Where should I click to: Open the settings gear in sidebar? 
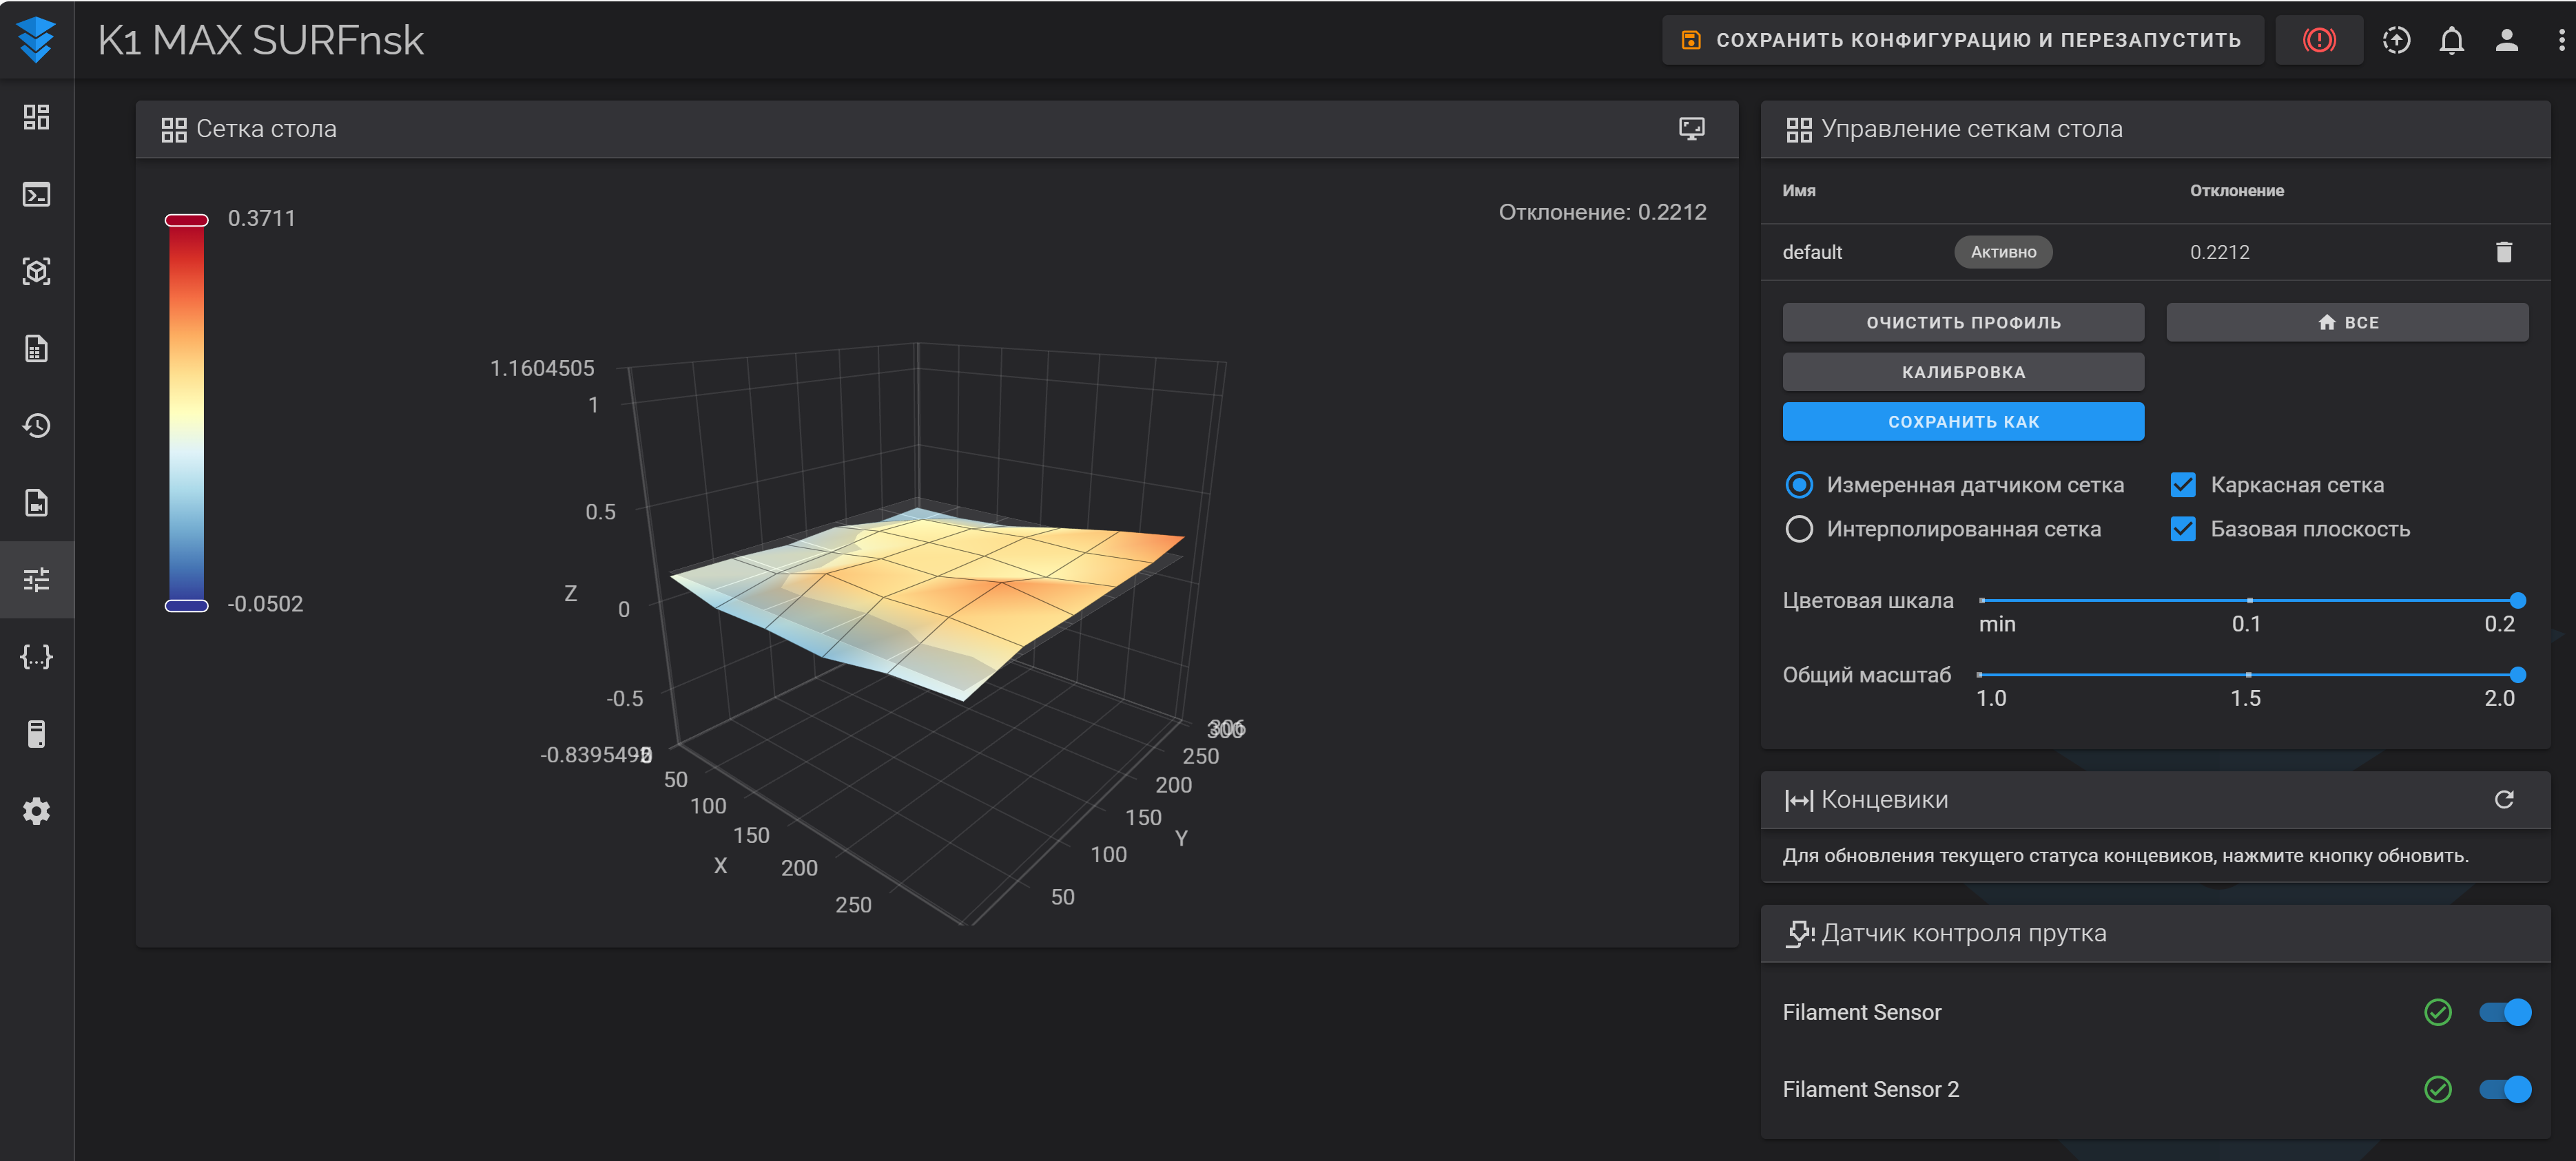click(37, 811)
